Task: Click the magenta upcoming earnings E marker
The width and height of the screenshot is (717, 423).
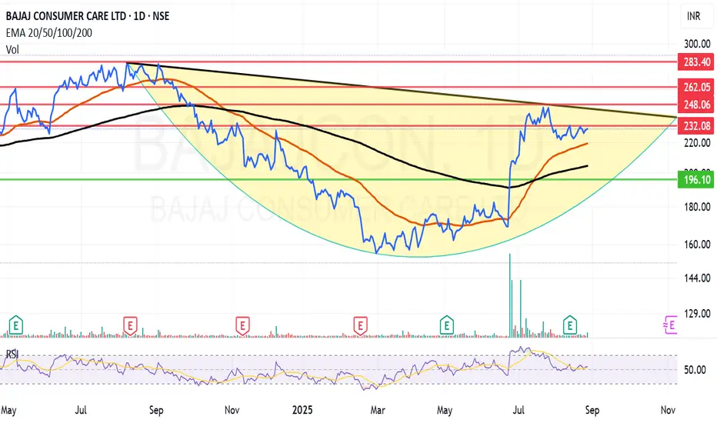Action: [670, 325]
